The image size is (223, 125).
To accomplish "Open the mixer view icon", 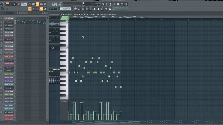I will (x=87, y=9).
